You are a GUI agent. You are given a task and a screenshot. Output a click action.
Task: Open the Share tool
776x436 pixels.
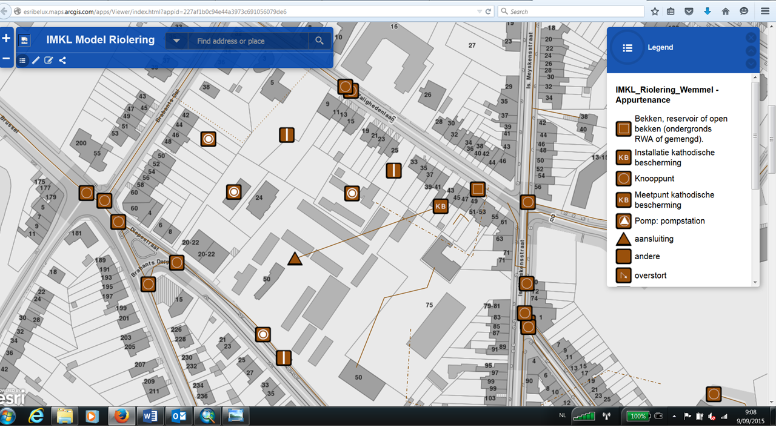coord(62,60)
